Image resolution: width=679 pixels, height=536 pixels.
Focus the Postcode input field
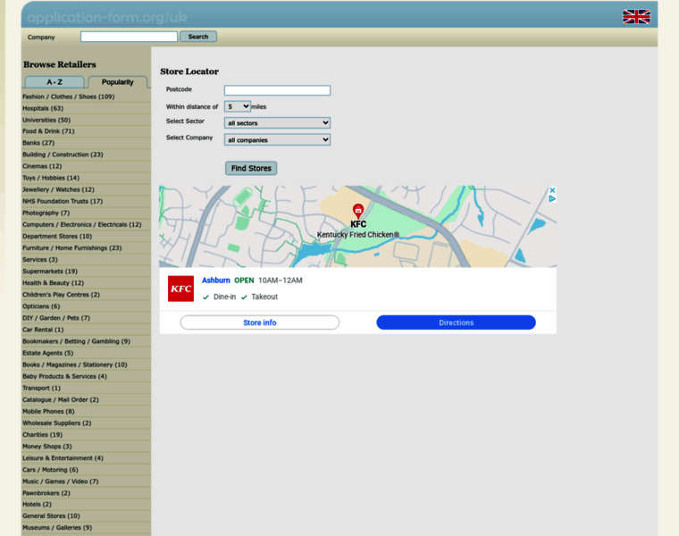(x=277, y=90)
